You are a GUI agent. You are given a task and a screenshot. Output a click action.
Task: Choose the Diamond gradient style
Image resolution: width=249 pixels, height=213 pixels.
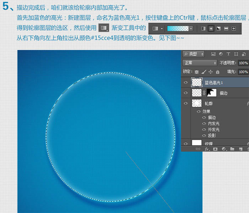coord(234,28)
